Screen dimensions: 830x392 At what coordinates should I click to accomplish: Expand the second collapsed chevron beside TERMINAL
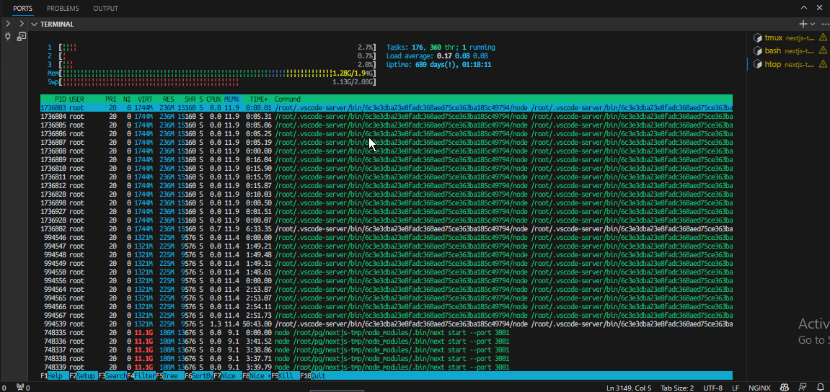click(21, 24)
